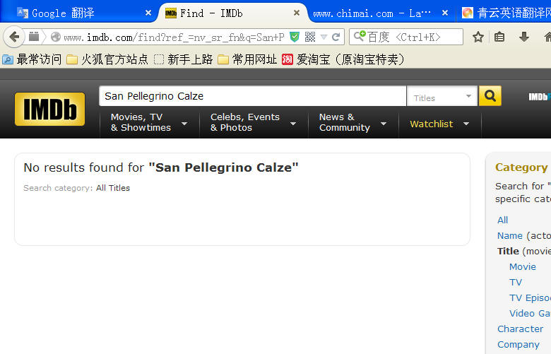Click the TV subcategory link
The image size is (551, 354).
pos(516,282)
